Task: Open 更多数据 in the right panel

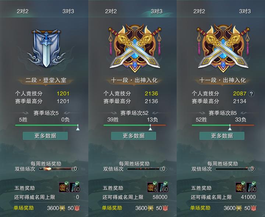Action: tap(222, 136)
